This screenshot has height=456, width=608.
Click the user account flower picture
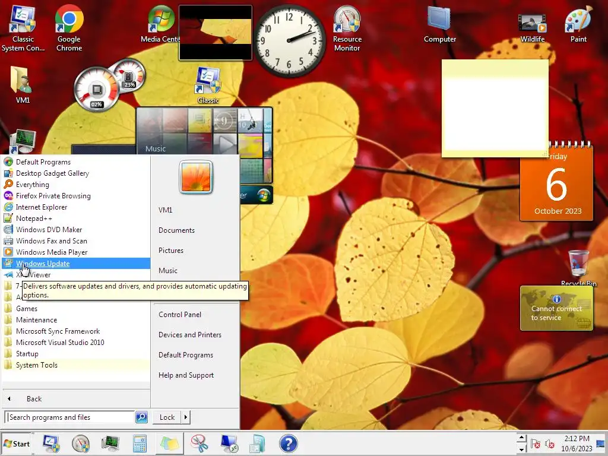pos(196,177)
